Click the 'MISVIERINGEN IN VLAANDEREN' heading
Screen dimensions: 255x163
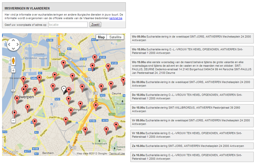27,8
